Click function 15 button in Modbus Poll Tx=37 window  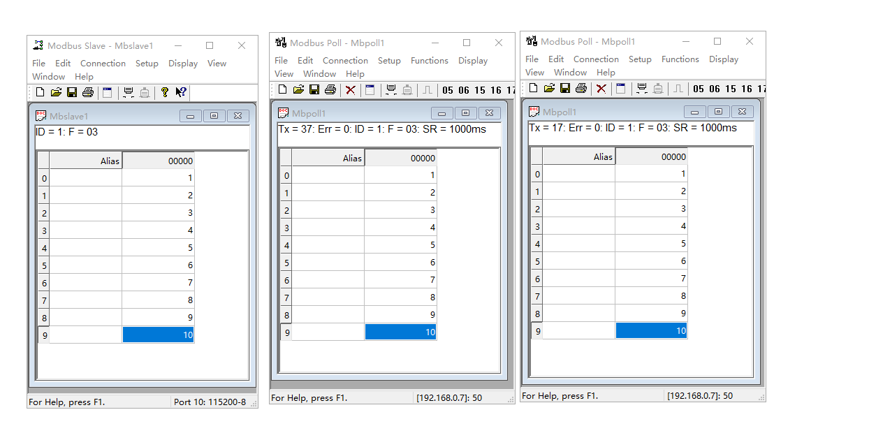click(x=480, y=90)
